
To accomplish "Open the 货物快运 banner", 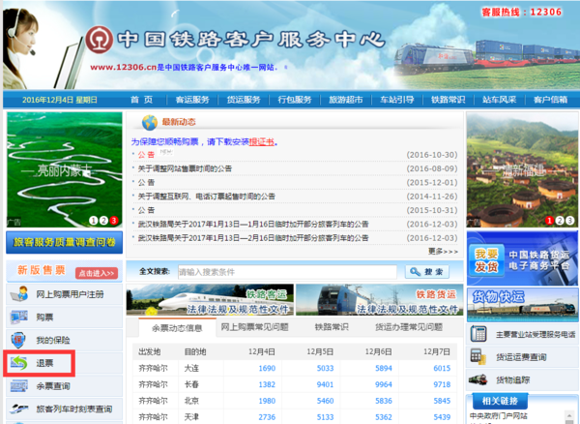I will [522, 305].
